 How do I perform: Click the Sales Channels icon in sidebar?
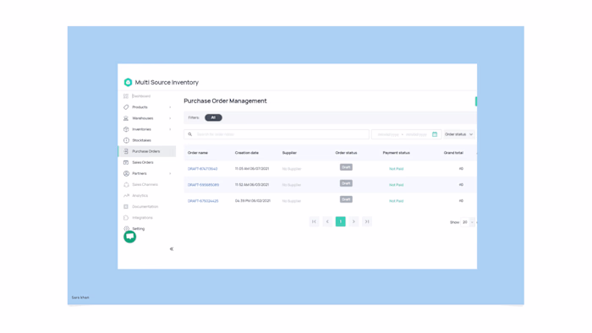pos(126,184)
